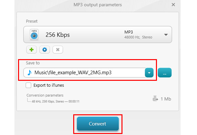Click the Conversion parameters heading
The height and width of the screenshot is (135, 197).
(45, 95)
